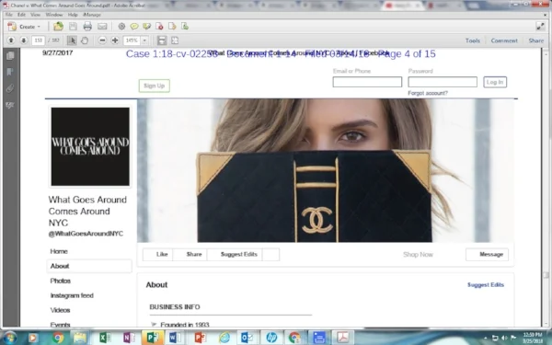Print the document with the printer icon
Image resolution: width=552 pixels, height=345 pixels.
pos(87,27)
